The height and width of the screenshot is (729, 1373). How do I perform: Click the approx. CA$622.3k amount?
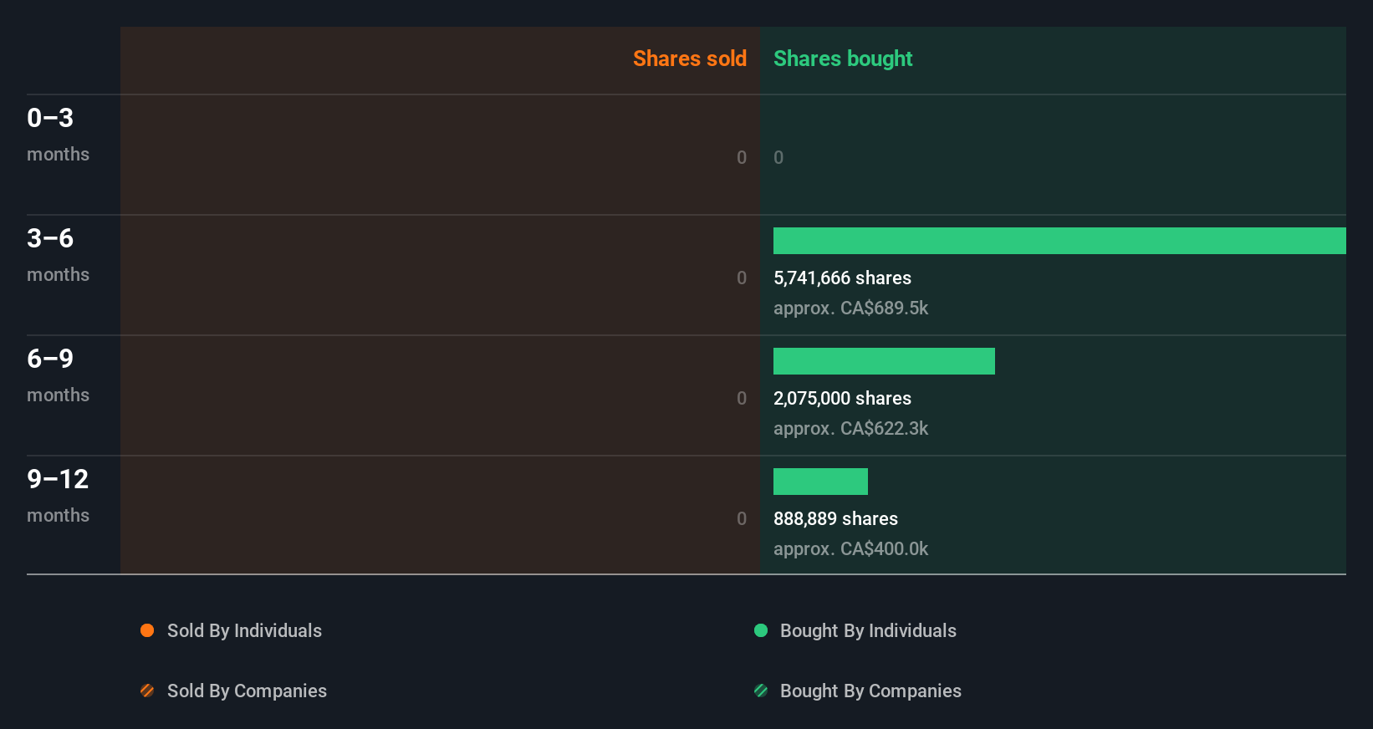click(850, 428)
